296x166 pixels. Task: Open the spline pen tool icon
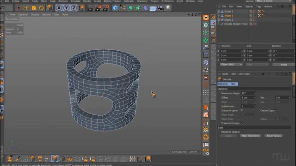(123, 8)
